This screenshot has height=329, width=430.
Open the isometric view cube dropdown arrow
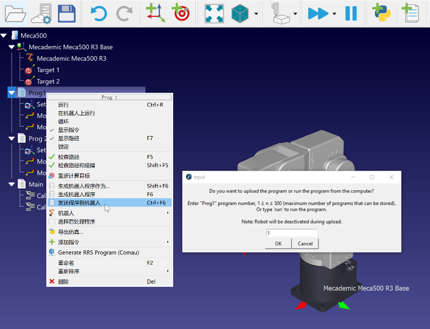(256, 14)
